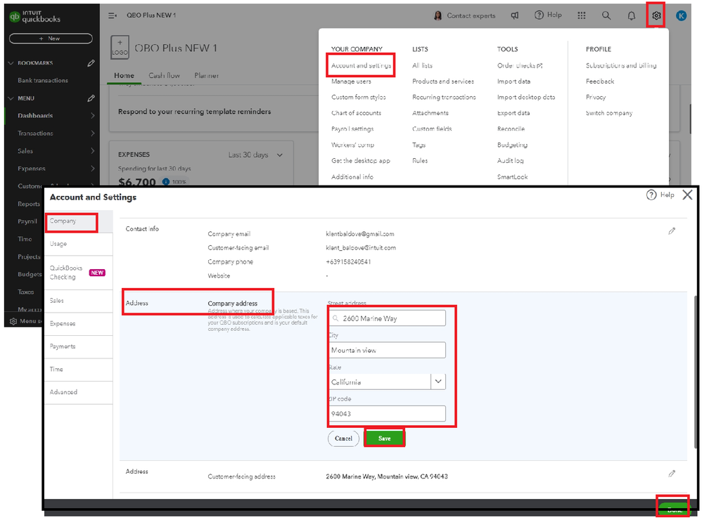The height and width of the screenshot is (520, 702).
Task: Click the search magnifier icon
Action: (x=606, y=15)
